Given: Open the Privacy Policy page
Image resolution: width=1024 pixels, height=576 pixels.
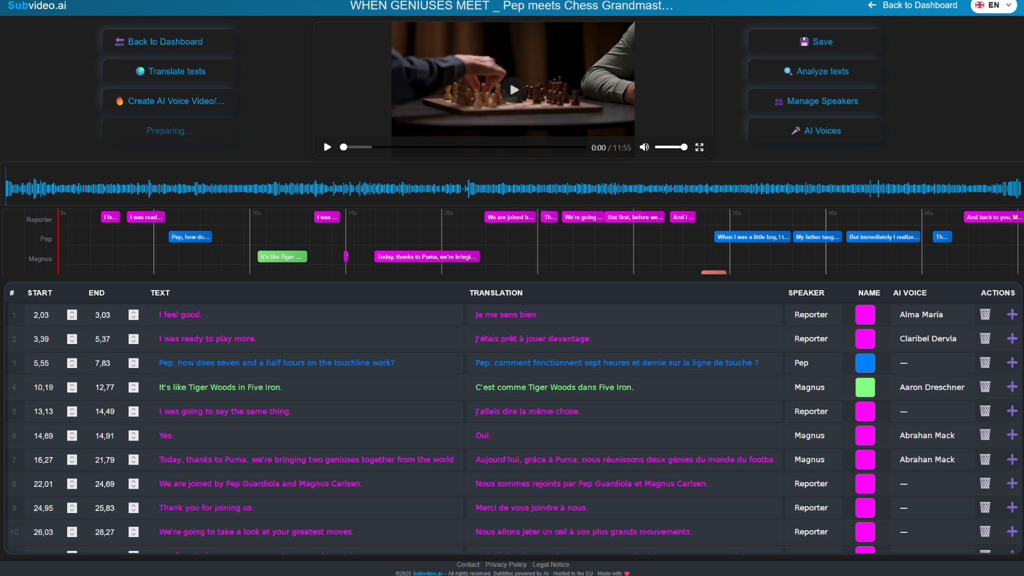Looking at the screenshot, I should point(505,564).
